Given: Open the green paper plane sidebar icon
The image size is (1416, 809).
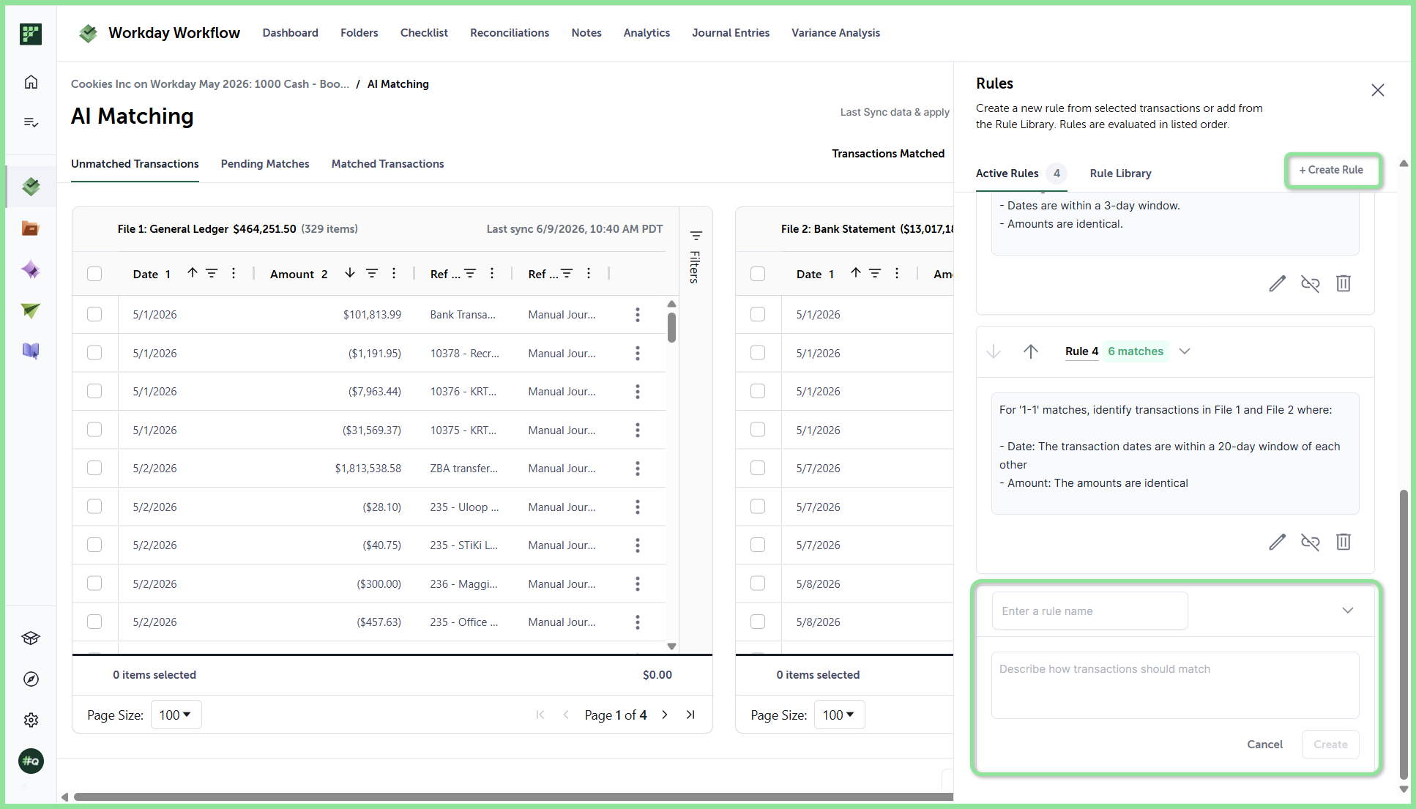Looking at the screenshot, I should coord(31,310).
